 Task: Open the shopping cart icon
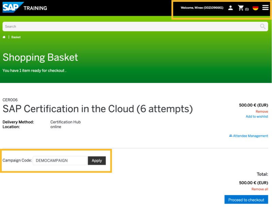click(x=241, y=8)
